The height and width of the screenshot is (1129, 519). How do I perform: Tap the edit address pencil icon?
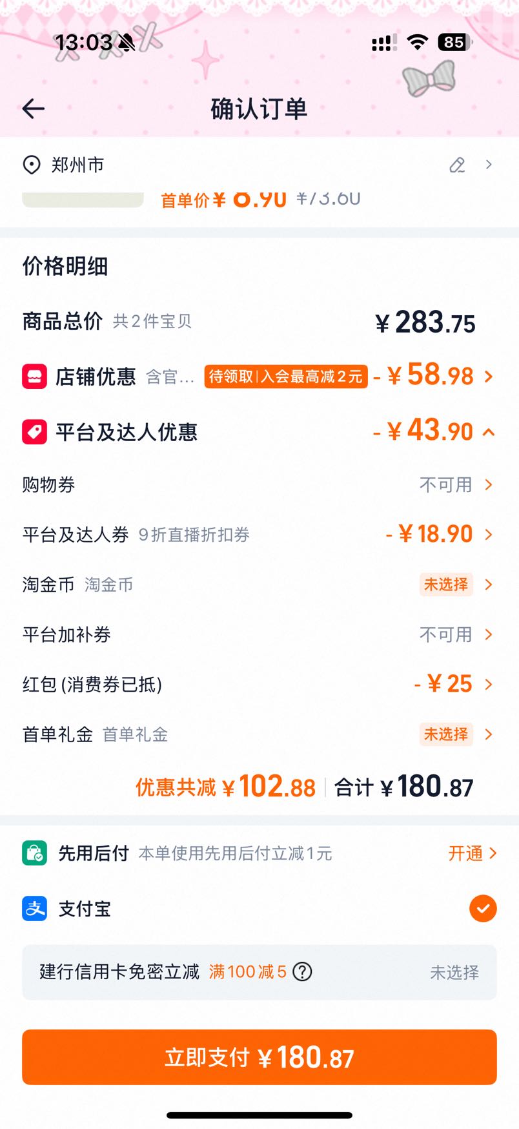tap(457, 165)
